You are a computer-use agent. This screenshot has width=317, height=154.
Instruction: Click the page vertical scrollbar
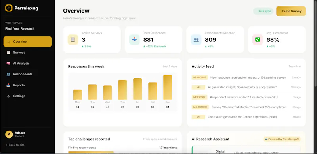[315, 44]
